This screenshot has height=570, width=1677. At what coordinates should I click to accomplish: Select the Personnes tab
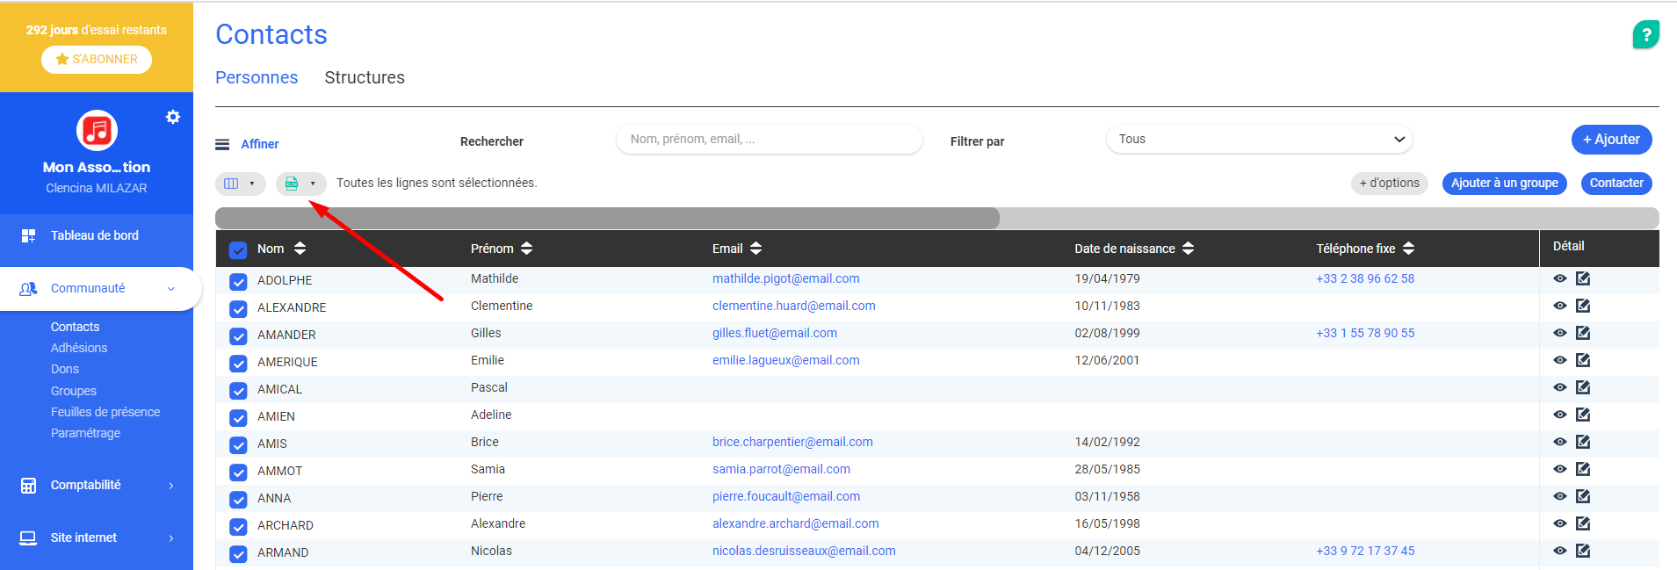click(x=257, y=77)
